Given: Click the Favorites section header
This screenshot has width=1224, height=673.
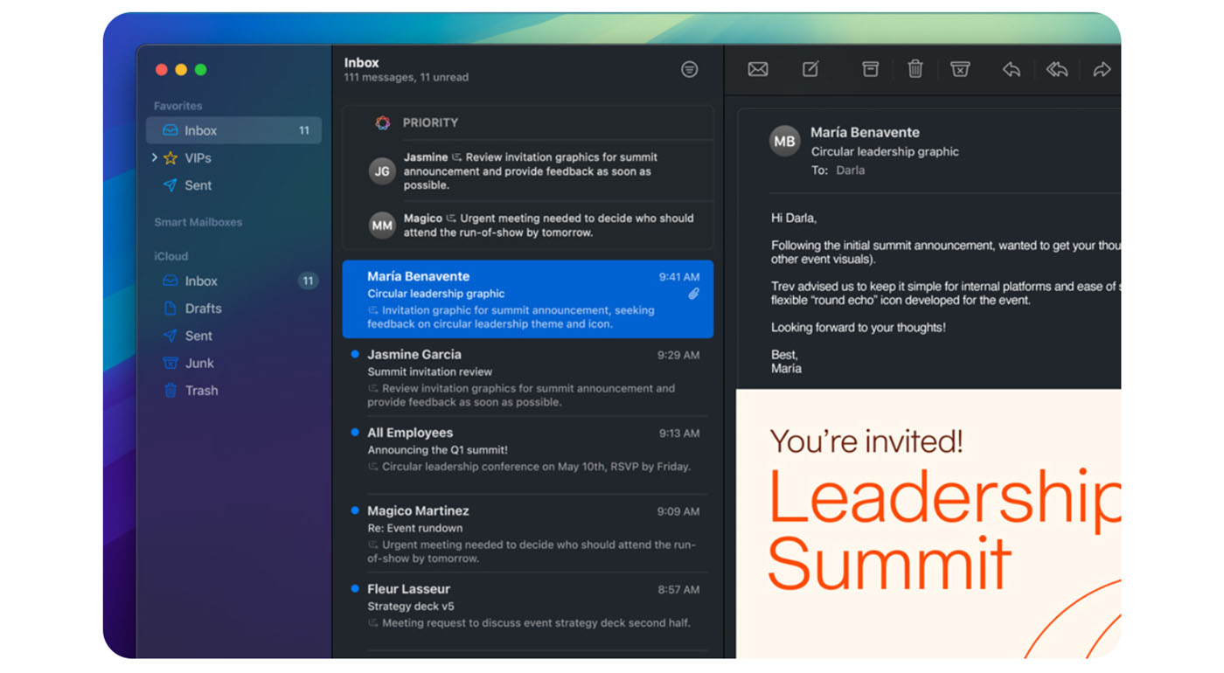Looking at the screenshot, I should coord(177,106).
